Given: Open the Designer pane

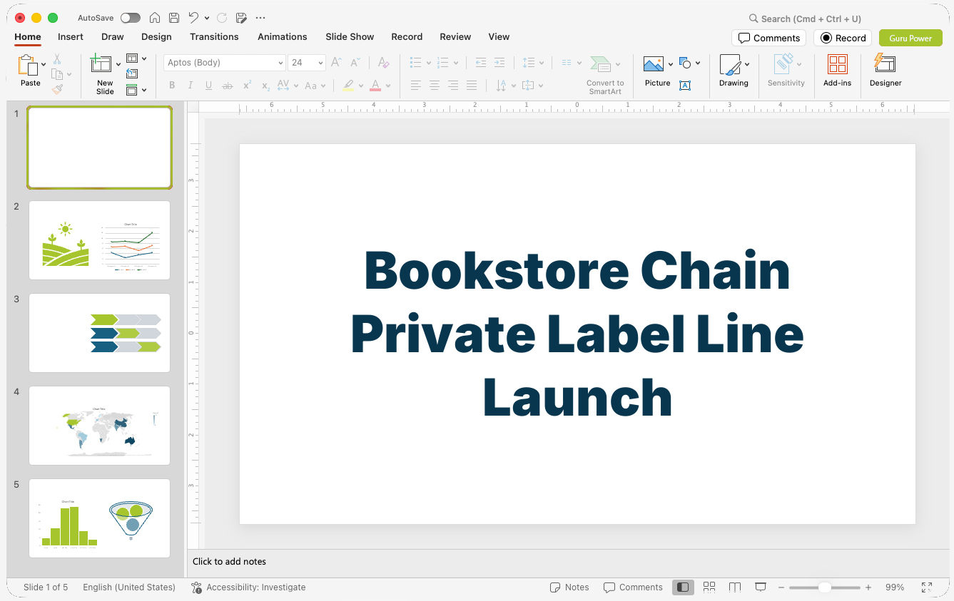Looking at the screenshot, I should tap(886, 71).
